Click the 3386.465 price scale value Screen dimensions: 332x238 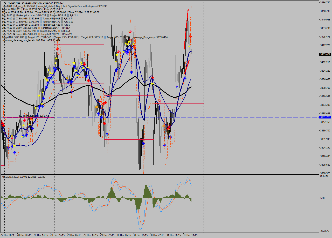point(325,79)
